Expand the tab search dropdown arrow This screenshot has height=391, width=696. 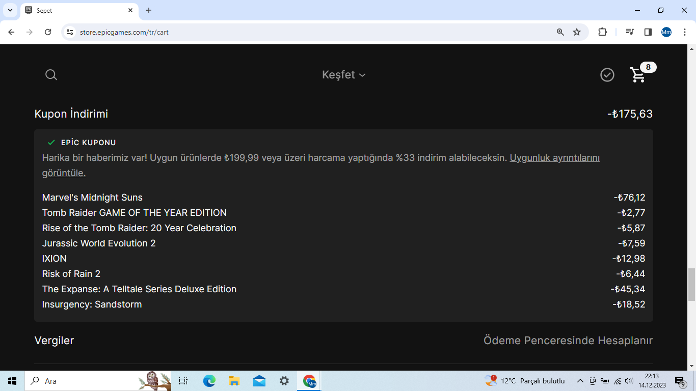click(10, 10)
